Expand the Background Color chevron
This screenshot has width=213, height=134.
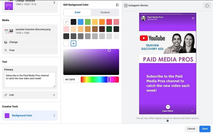click(54, 116)
